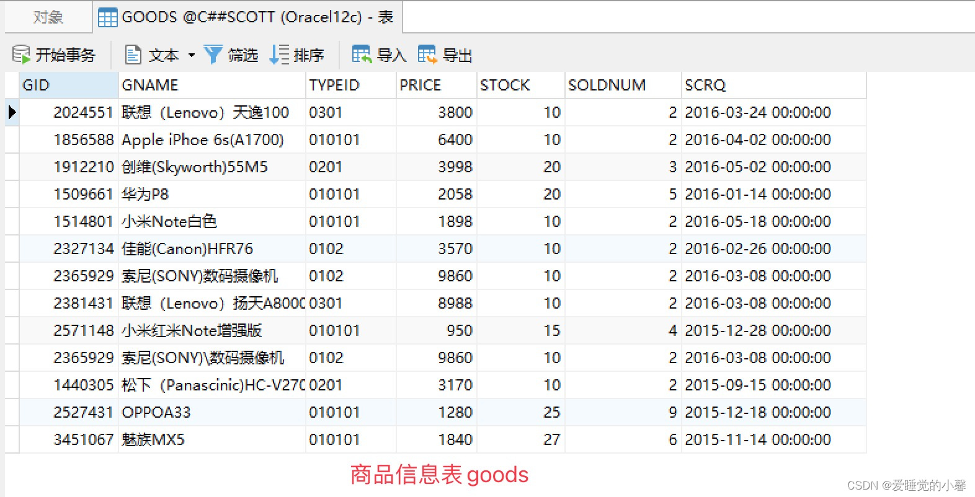Select PRICE cell 3998
975x497 pixels.
[x=437, y=167]
